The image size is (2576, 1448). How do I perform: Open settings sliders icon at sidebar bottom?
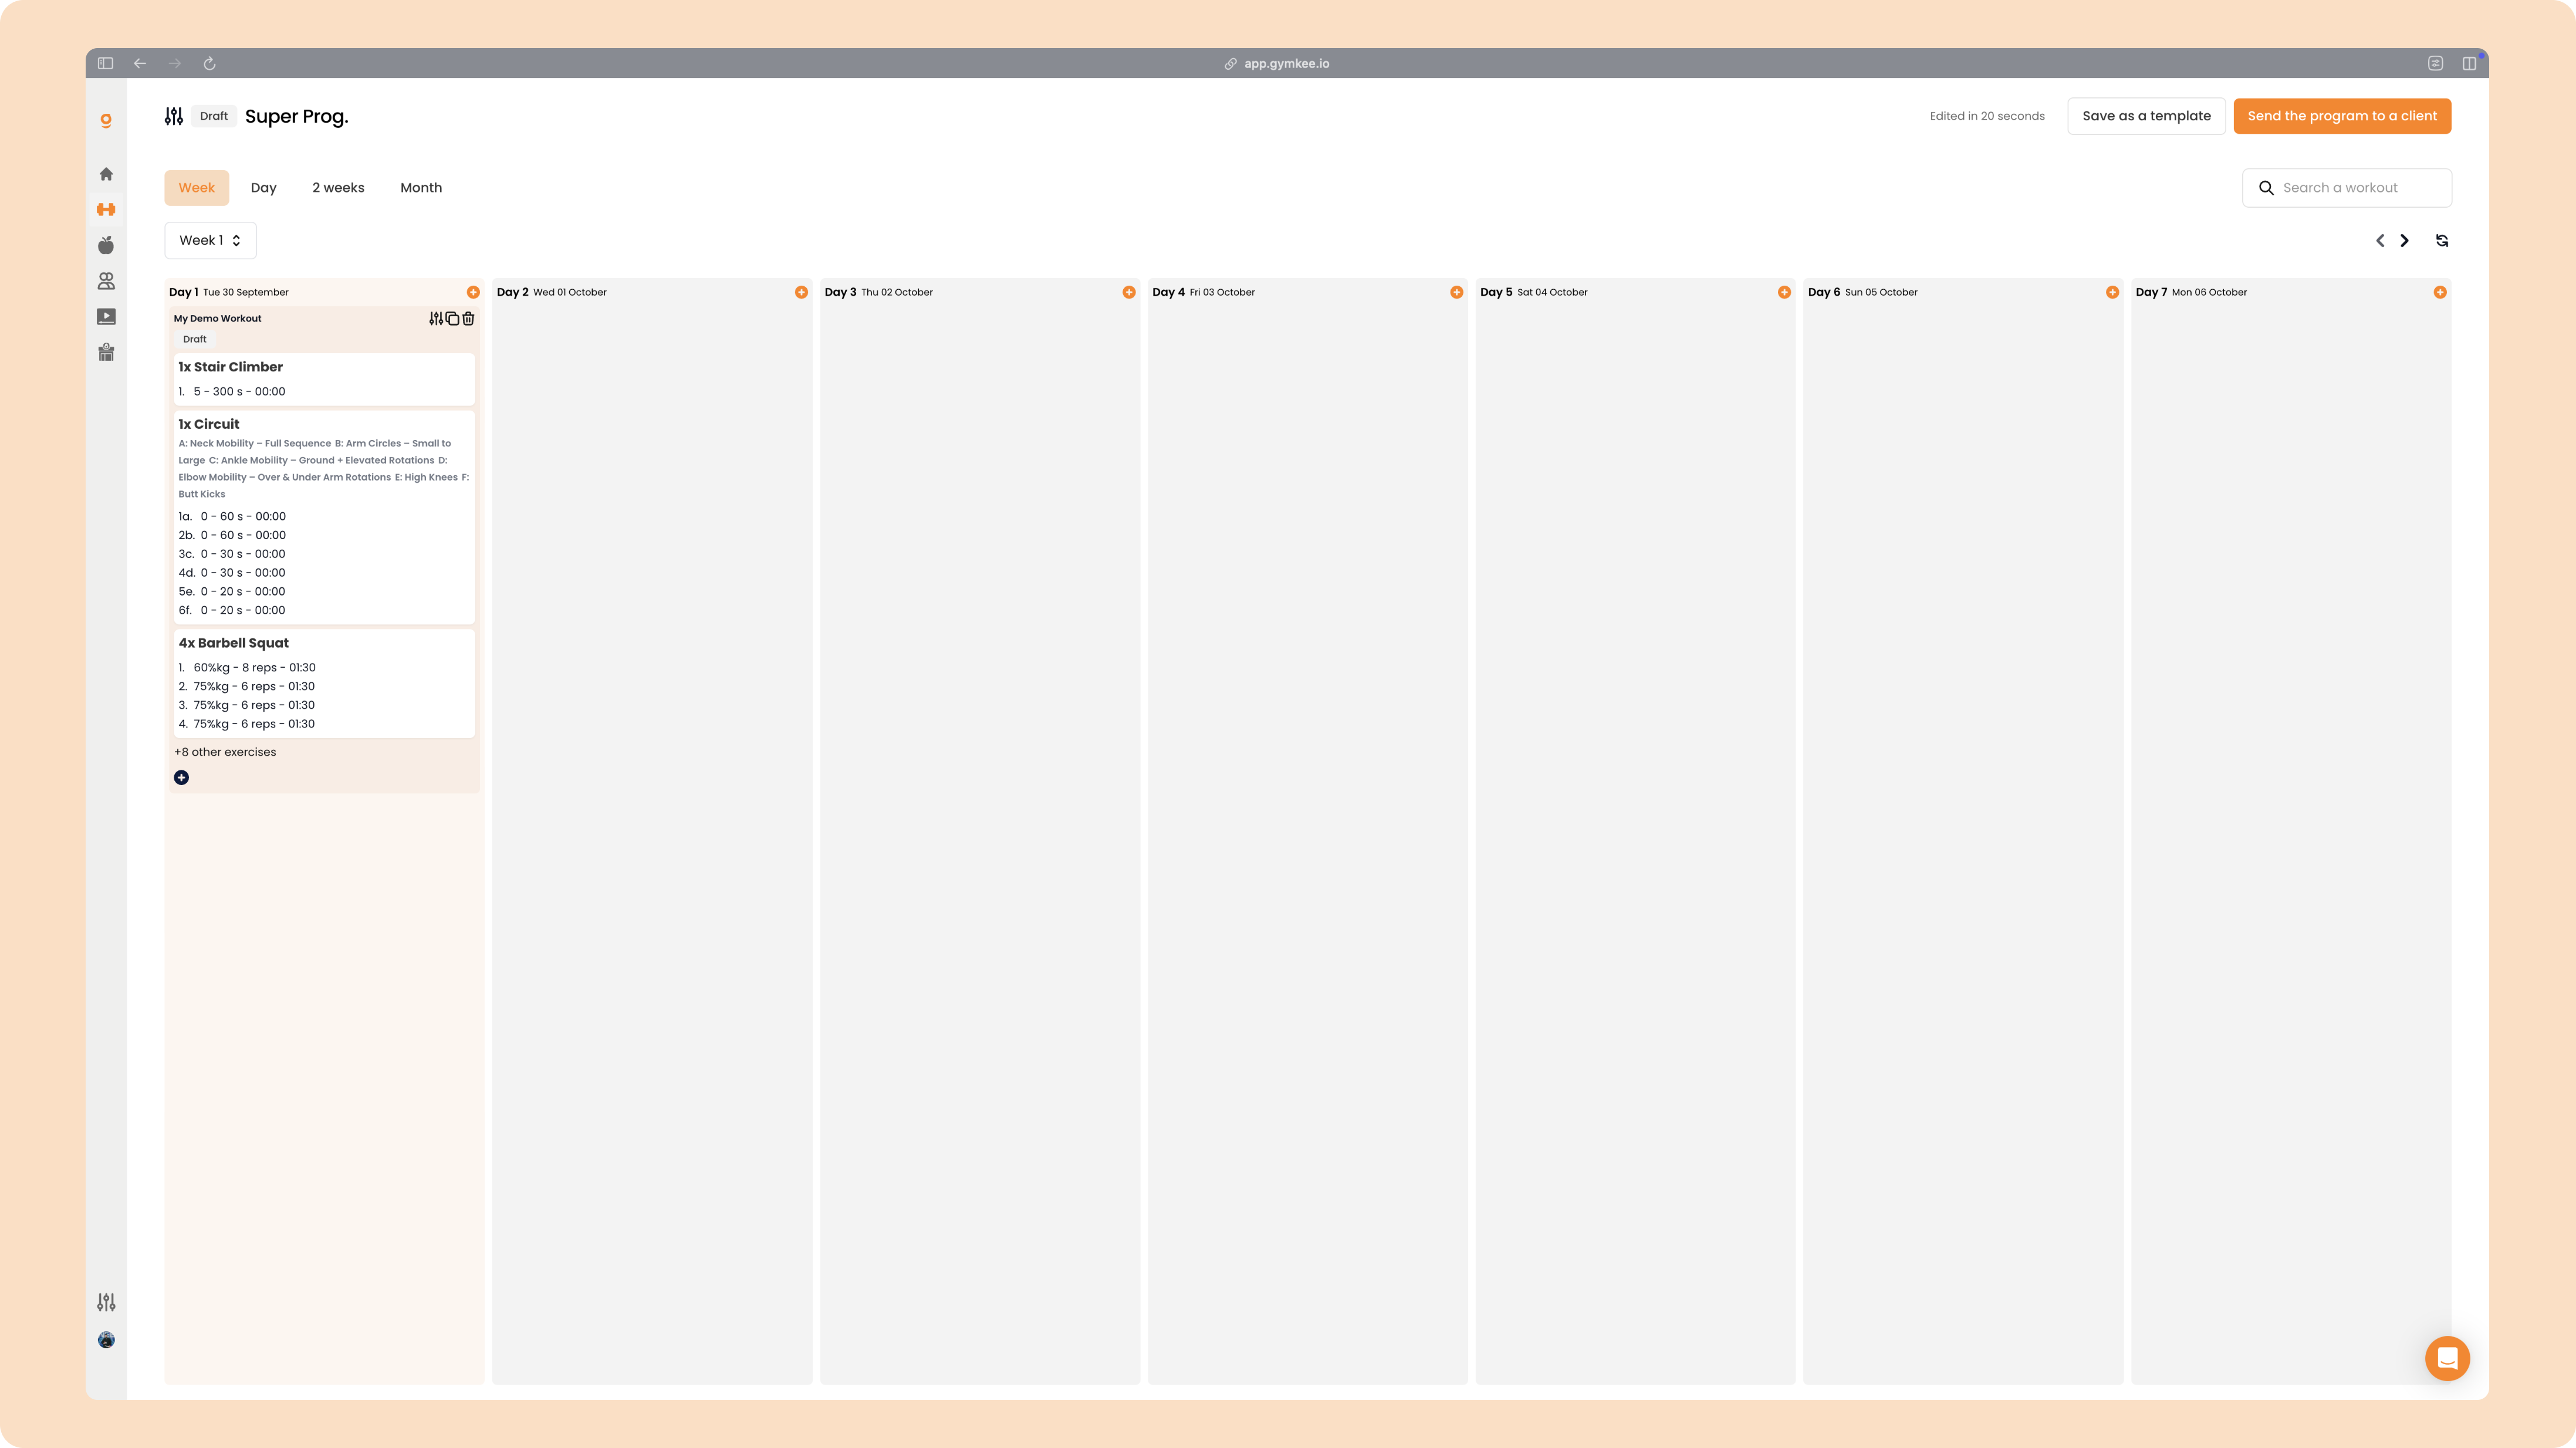pos(106,1302)
